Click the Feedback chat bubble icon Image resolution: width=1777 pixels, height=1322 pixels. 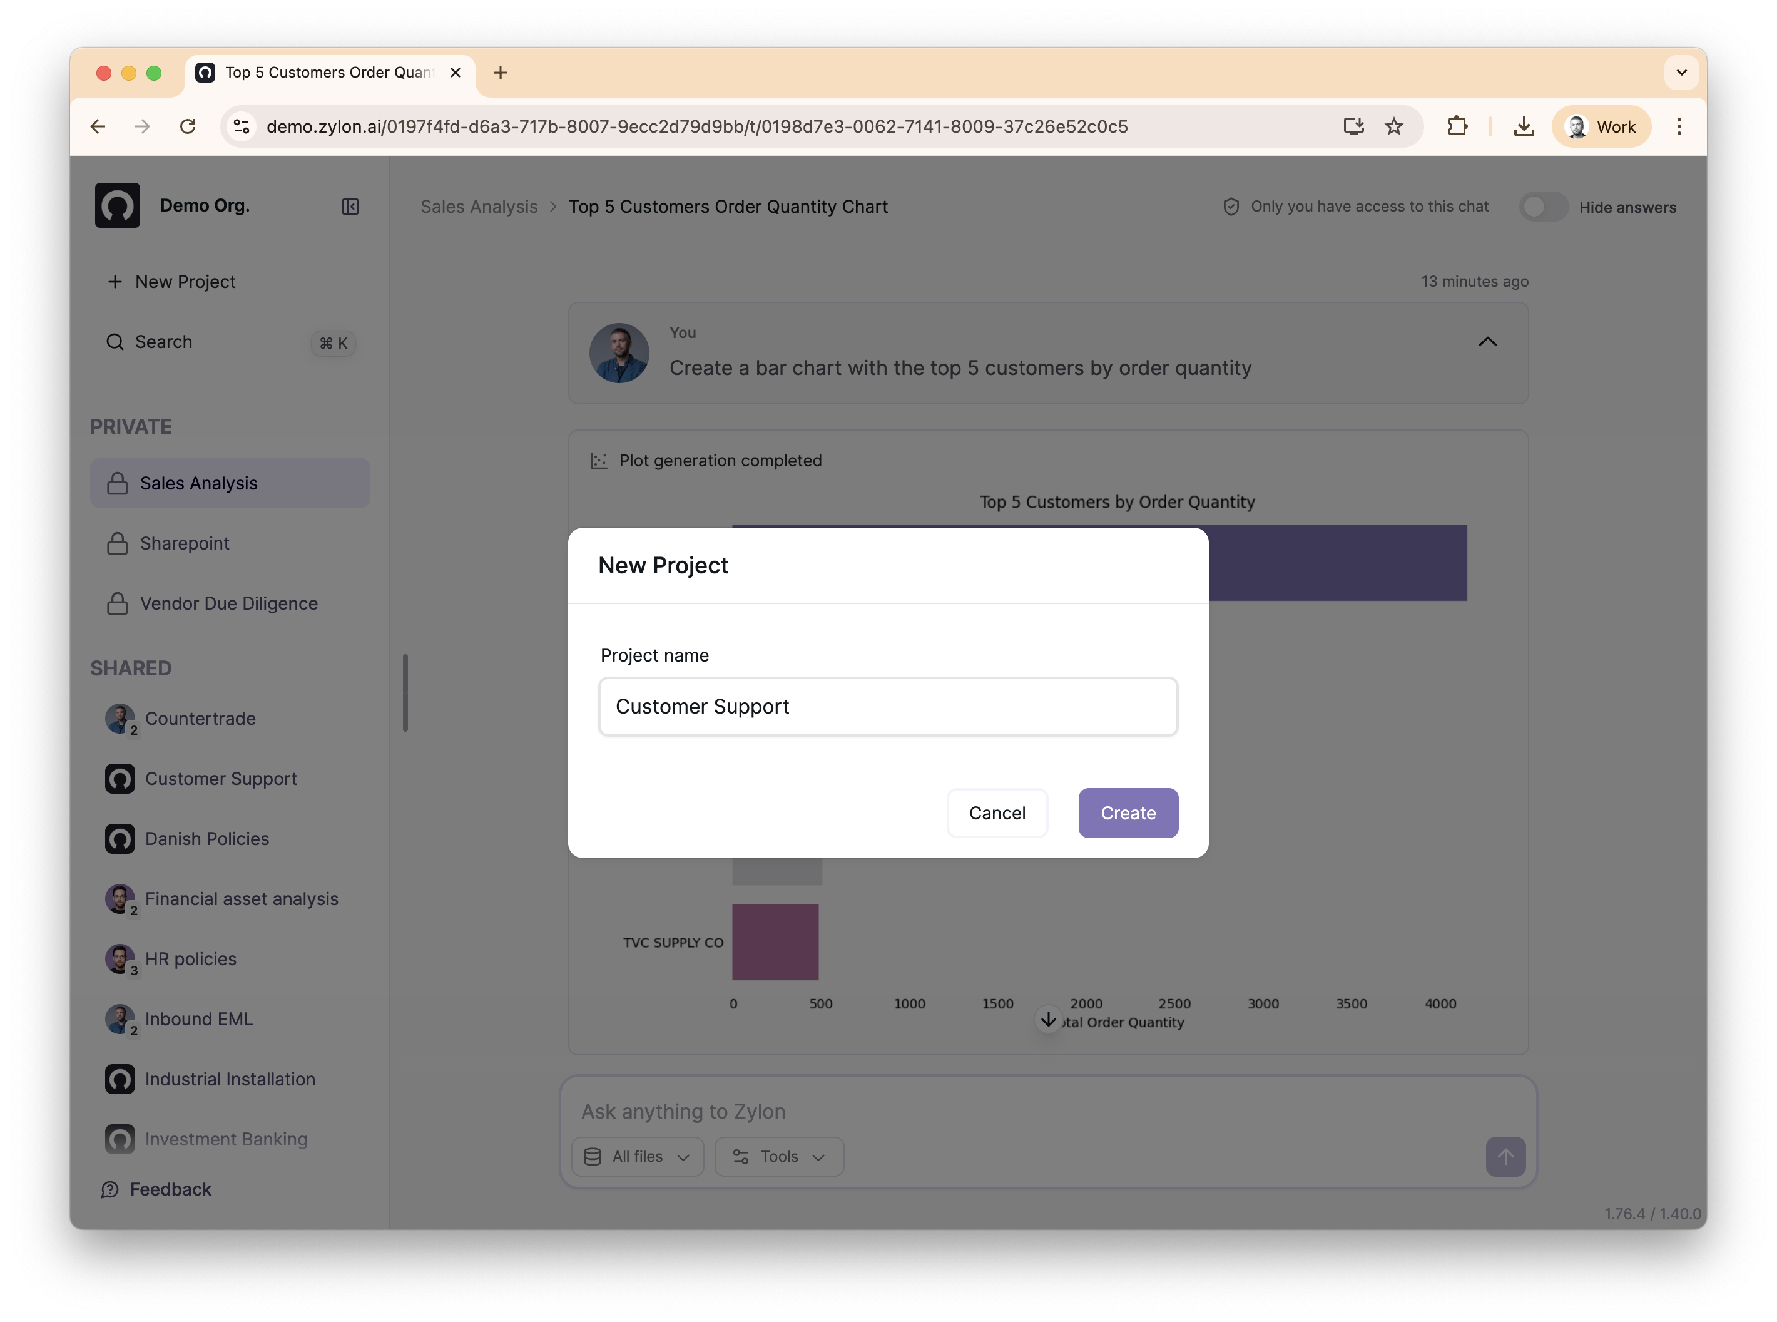109,1190
